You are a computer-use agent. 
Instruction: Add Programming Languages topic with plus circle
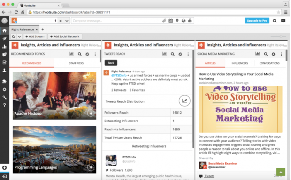tap(91, 167)
